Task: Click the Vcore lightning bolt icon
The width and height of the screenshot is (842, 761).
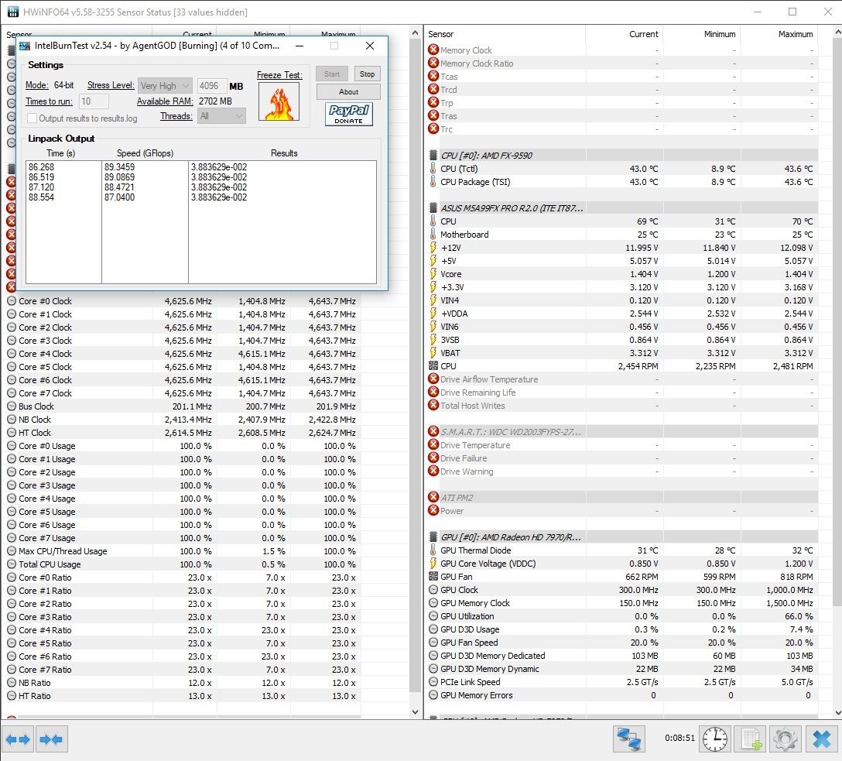Action: (x=433, y=274)
